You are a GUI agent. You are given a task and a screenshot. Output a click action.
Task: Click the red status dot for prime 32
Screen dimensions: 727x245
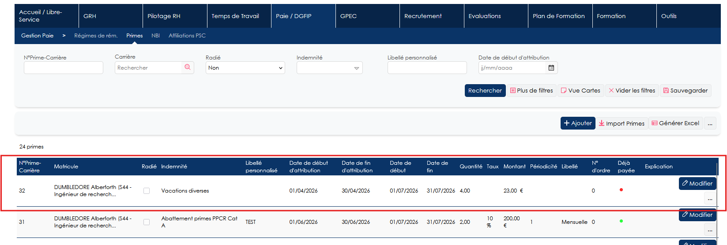[621, 190]
